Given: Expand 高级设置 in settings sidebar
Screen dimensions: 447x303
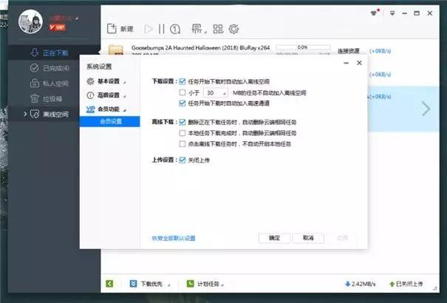Looking at the screenshot, I should click(x=110, y=95).
